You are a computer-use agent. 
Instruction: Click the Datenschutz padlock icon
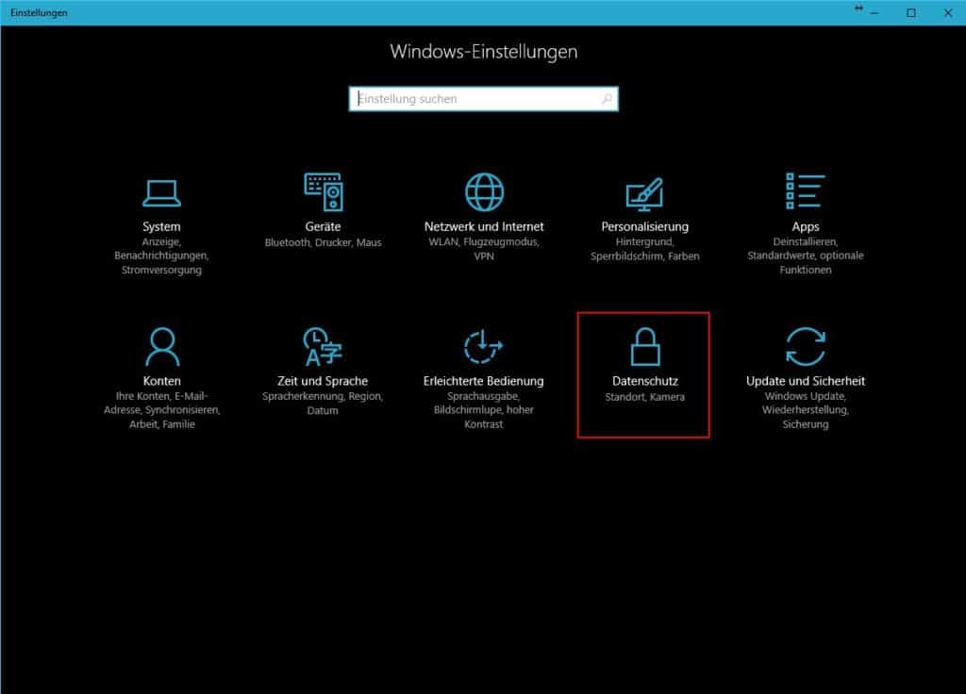coord(643,346)
